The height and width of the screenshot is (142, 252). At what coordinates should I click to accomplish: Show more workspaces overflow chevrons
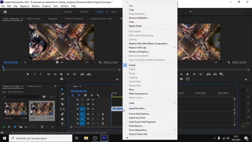190,11
